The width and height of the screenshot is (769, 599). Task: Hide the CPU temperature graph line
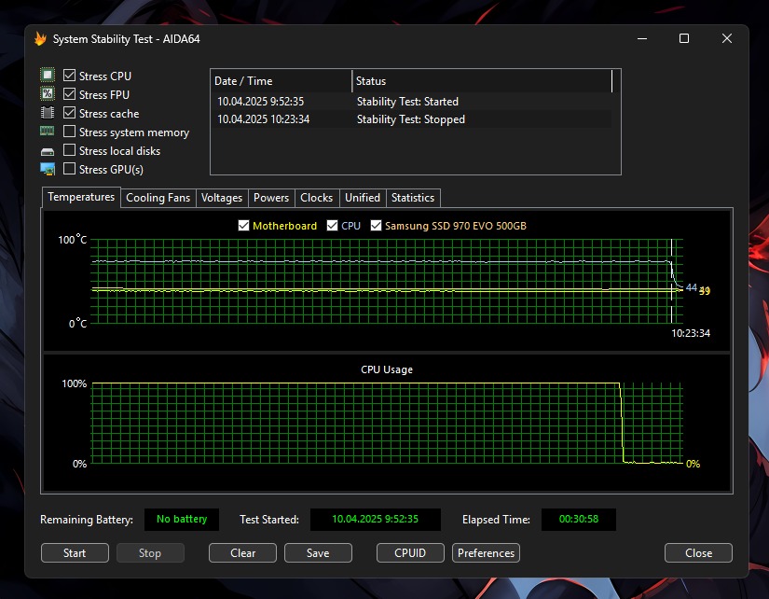pyautogui.click(x=332, y=226)
